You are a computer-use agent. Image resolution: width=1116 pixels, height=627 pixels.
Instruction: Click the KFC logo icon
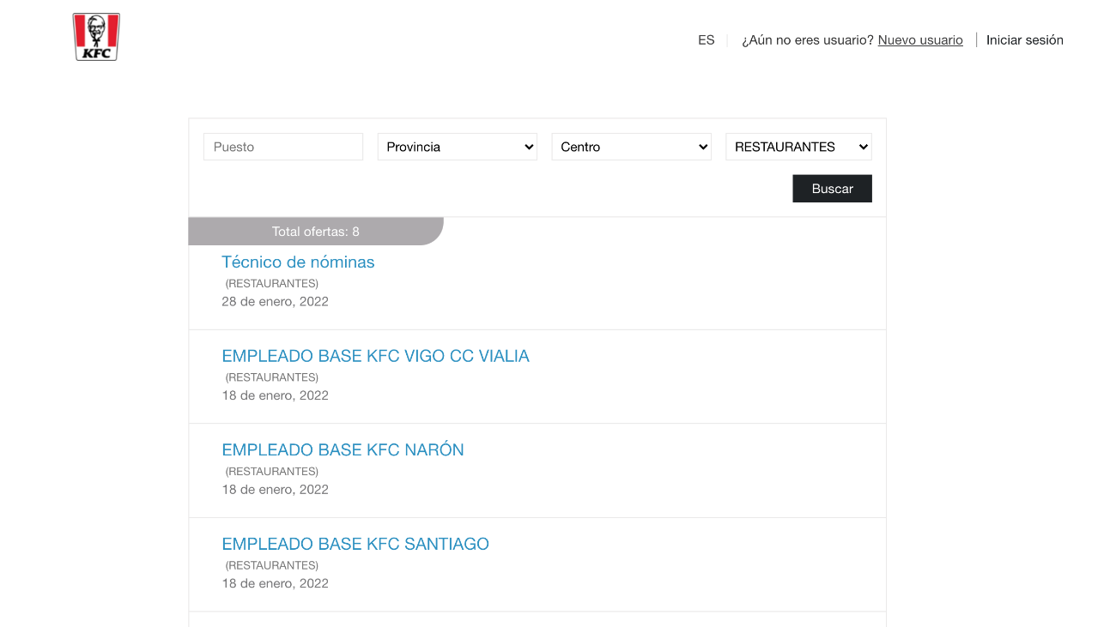tap(96, 37)
